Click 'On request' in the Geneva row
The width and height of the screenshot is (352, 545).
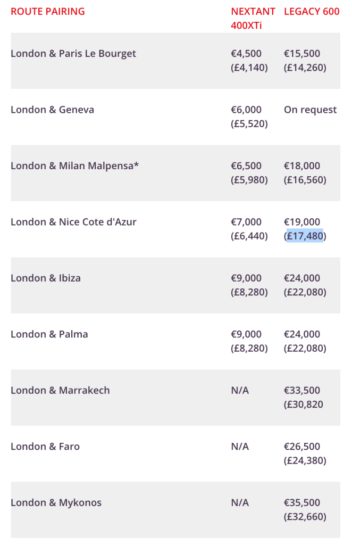tap(310, 110)
